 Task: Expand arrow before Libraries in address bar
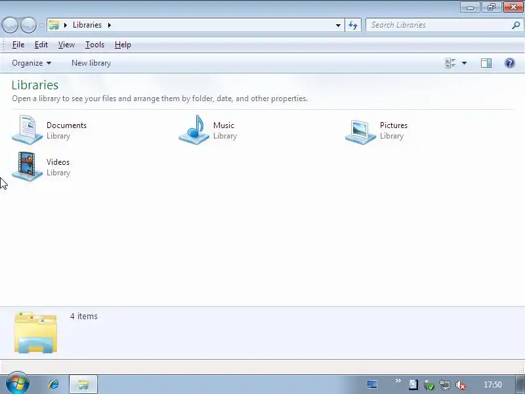click(x=66, y=25)
